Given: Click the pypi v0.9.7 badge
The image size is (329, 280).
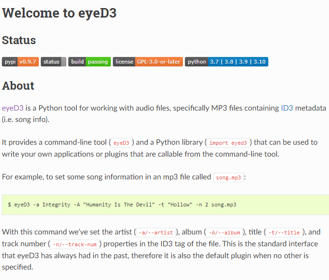Looking at the screenshot, I should pyautogui.click(x=20, y=62).
